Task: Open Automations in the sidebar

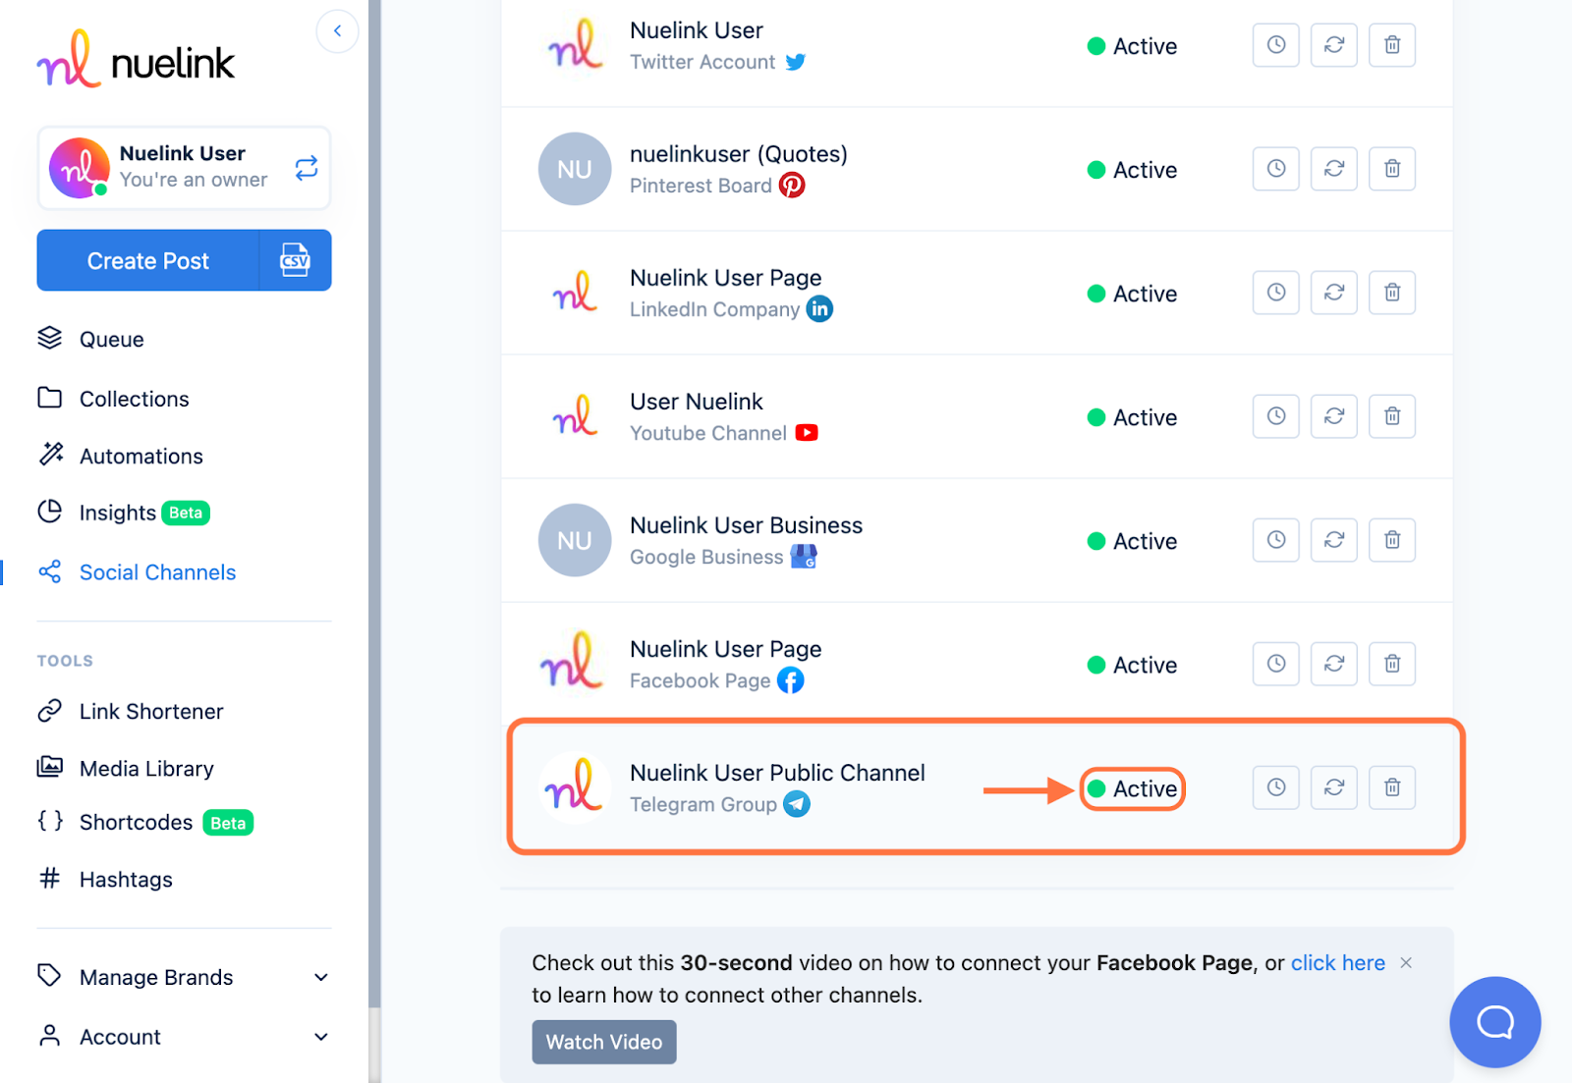Action: [120, 456]
